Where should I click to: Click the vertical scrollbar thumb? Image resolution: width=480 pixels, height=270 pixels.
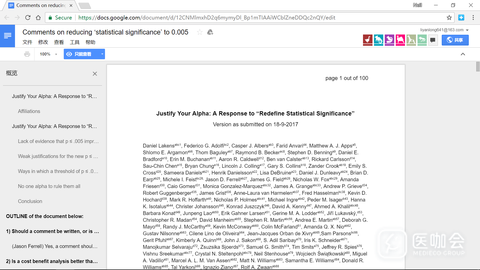coord(478,67)
